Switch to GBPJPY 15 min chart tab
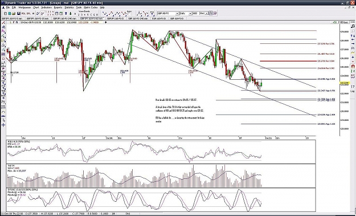 [38, 19]
